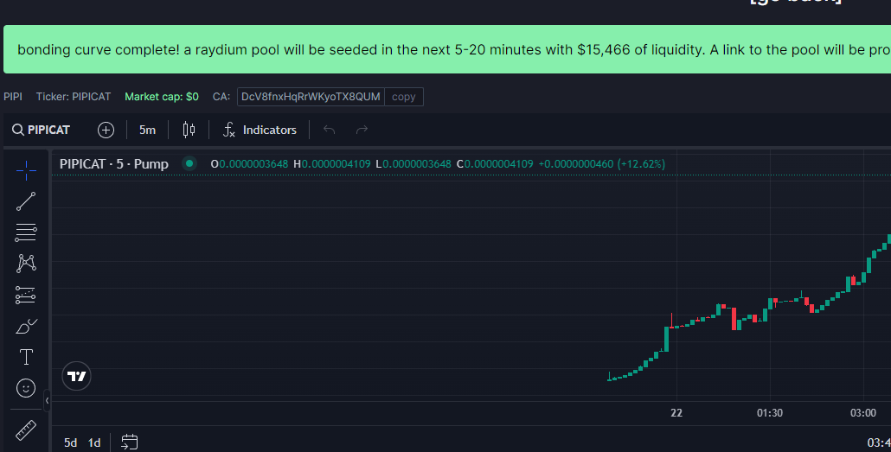This screenshot has height=452, width=891.
Task: Set date range to 1d
Action: [94, 442]
